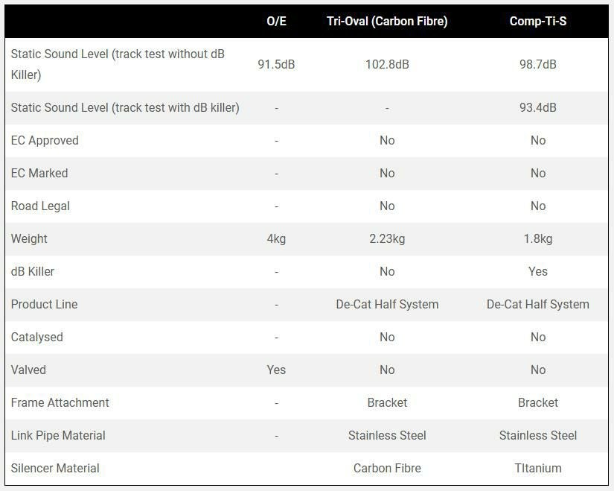Click the O/E column header
The height and width of the screenshot is (491, 614).
click(276, 21)
